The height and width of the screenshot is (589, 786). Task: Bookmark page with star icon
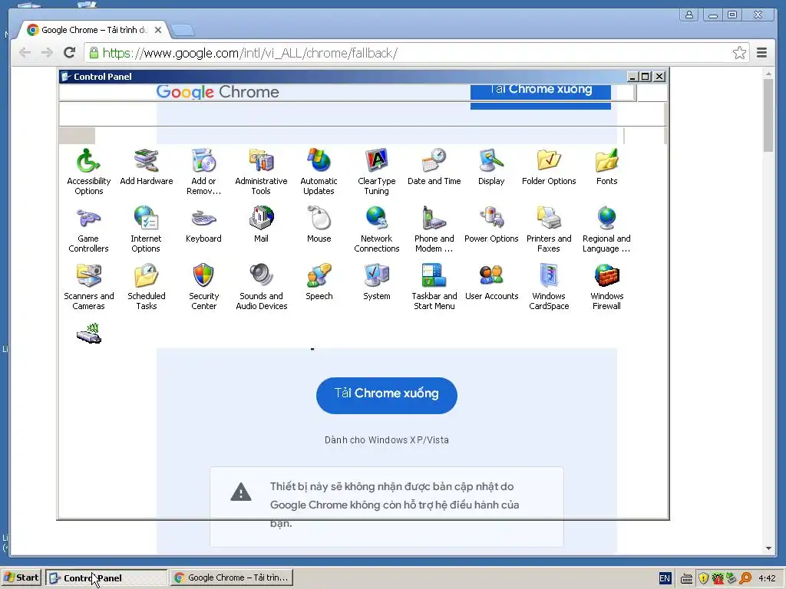coord(739,53)
